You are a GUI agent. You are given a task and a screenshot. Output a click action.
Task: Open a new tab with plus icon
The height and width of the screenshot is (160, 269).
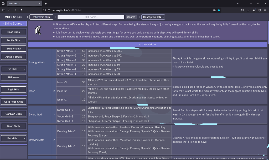(x=45, y=3)
